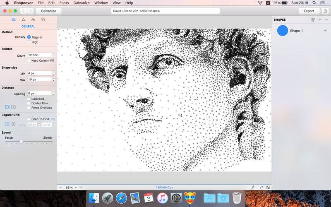The image size is (331, 207).
Task: Open the layers duplicate panel icon
Action: click(x=43, y=19)
